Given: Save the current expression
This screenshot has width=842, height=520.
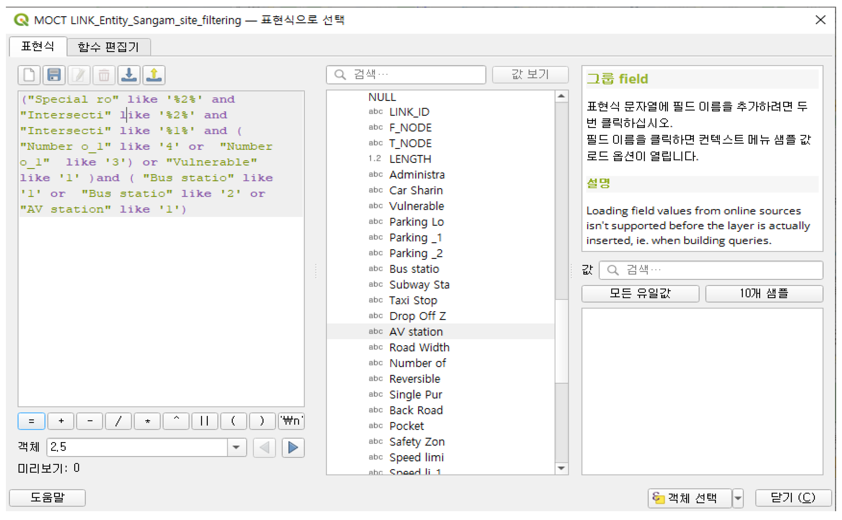Looking at the screenshot, I should coord(54,75).
